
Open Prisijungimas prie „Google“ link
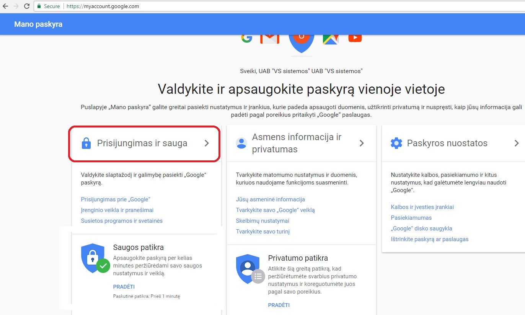tap(116, 199)
